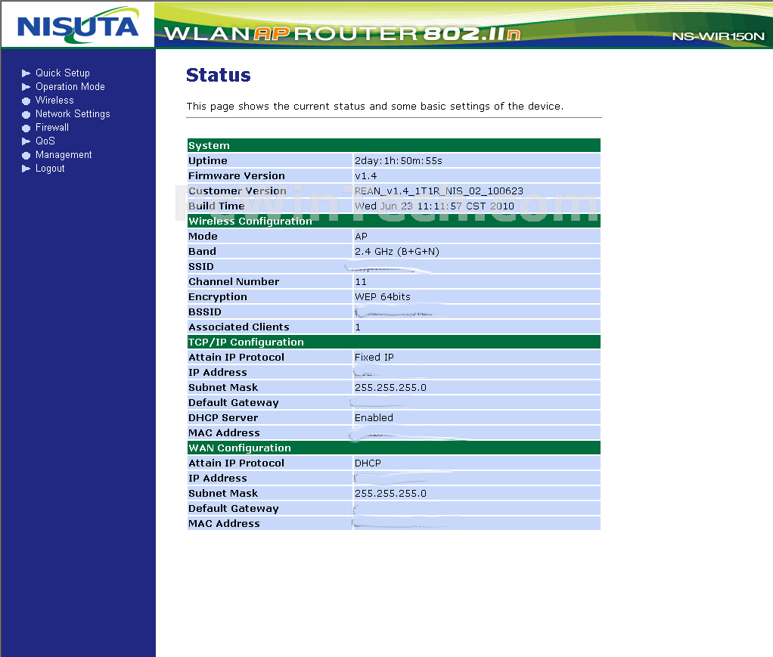Click the arrow icon beside QoS
This screenshot has width=773, height=657.
tap(26, 141)
